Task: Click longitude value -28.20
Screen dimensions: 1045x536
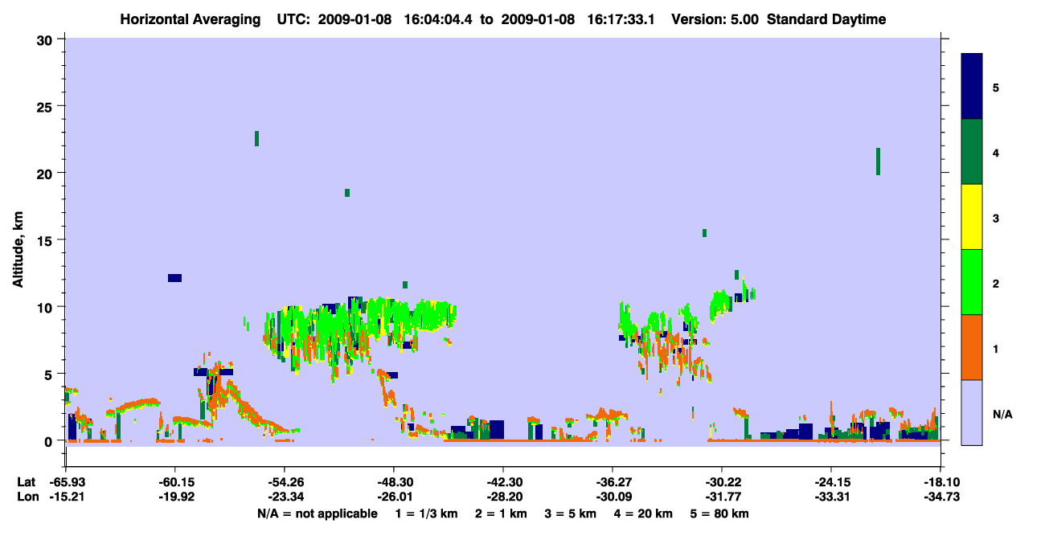Action: 502,497
